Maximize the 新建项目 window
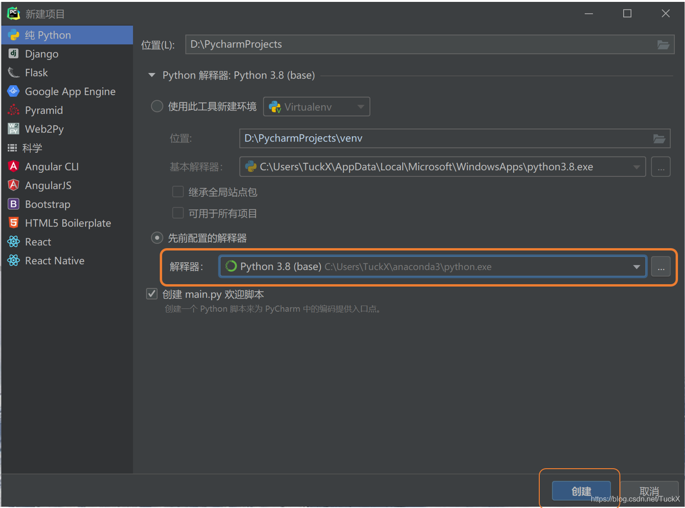 (x=627, y=14)
